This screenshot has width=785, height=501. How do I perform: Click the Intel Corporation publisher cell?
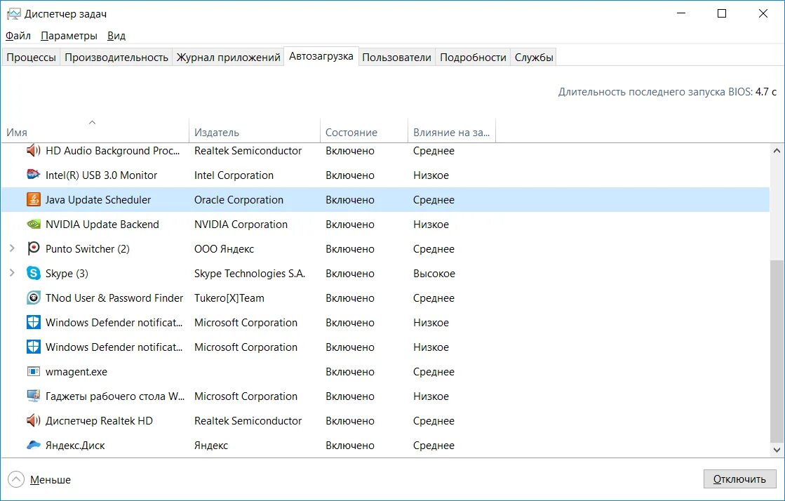click(234, 175)
